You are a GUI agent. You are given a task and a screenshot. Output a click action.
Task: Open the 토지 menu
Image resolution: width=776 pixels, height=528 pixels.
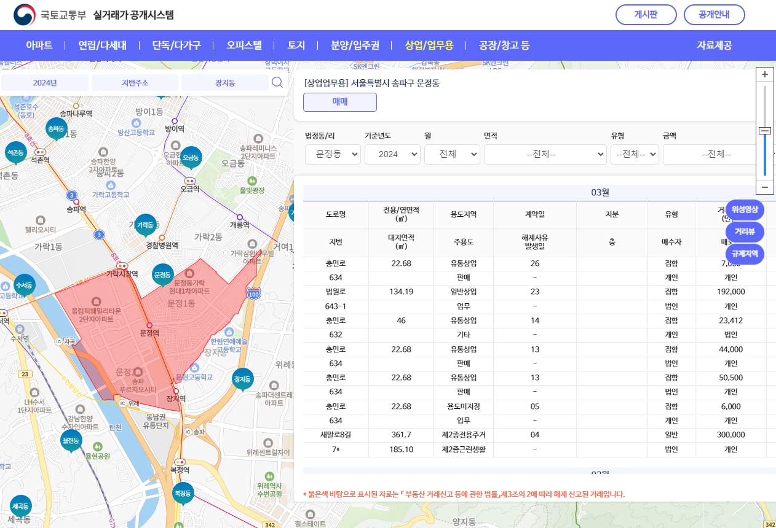(x=296, y=45)
